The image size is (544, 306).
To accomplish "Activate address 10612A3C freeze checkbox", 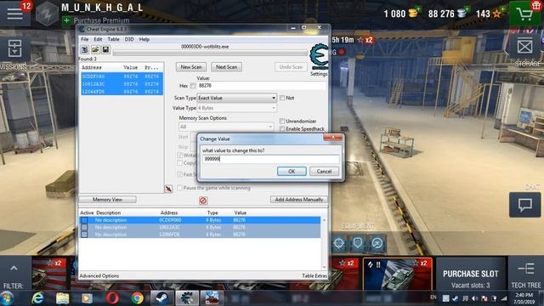I will (x=84, y=227).
